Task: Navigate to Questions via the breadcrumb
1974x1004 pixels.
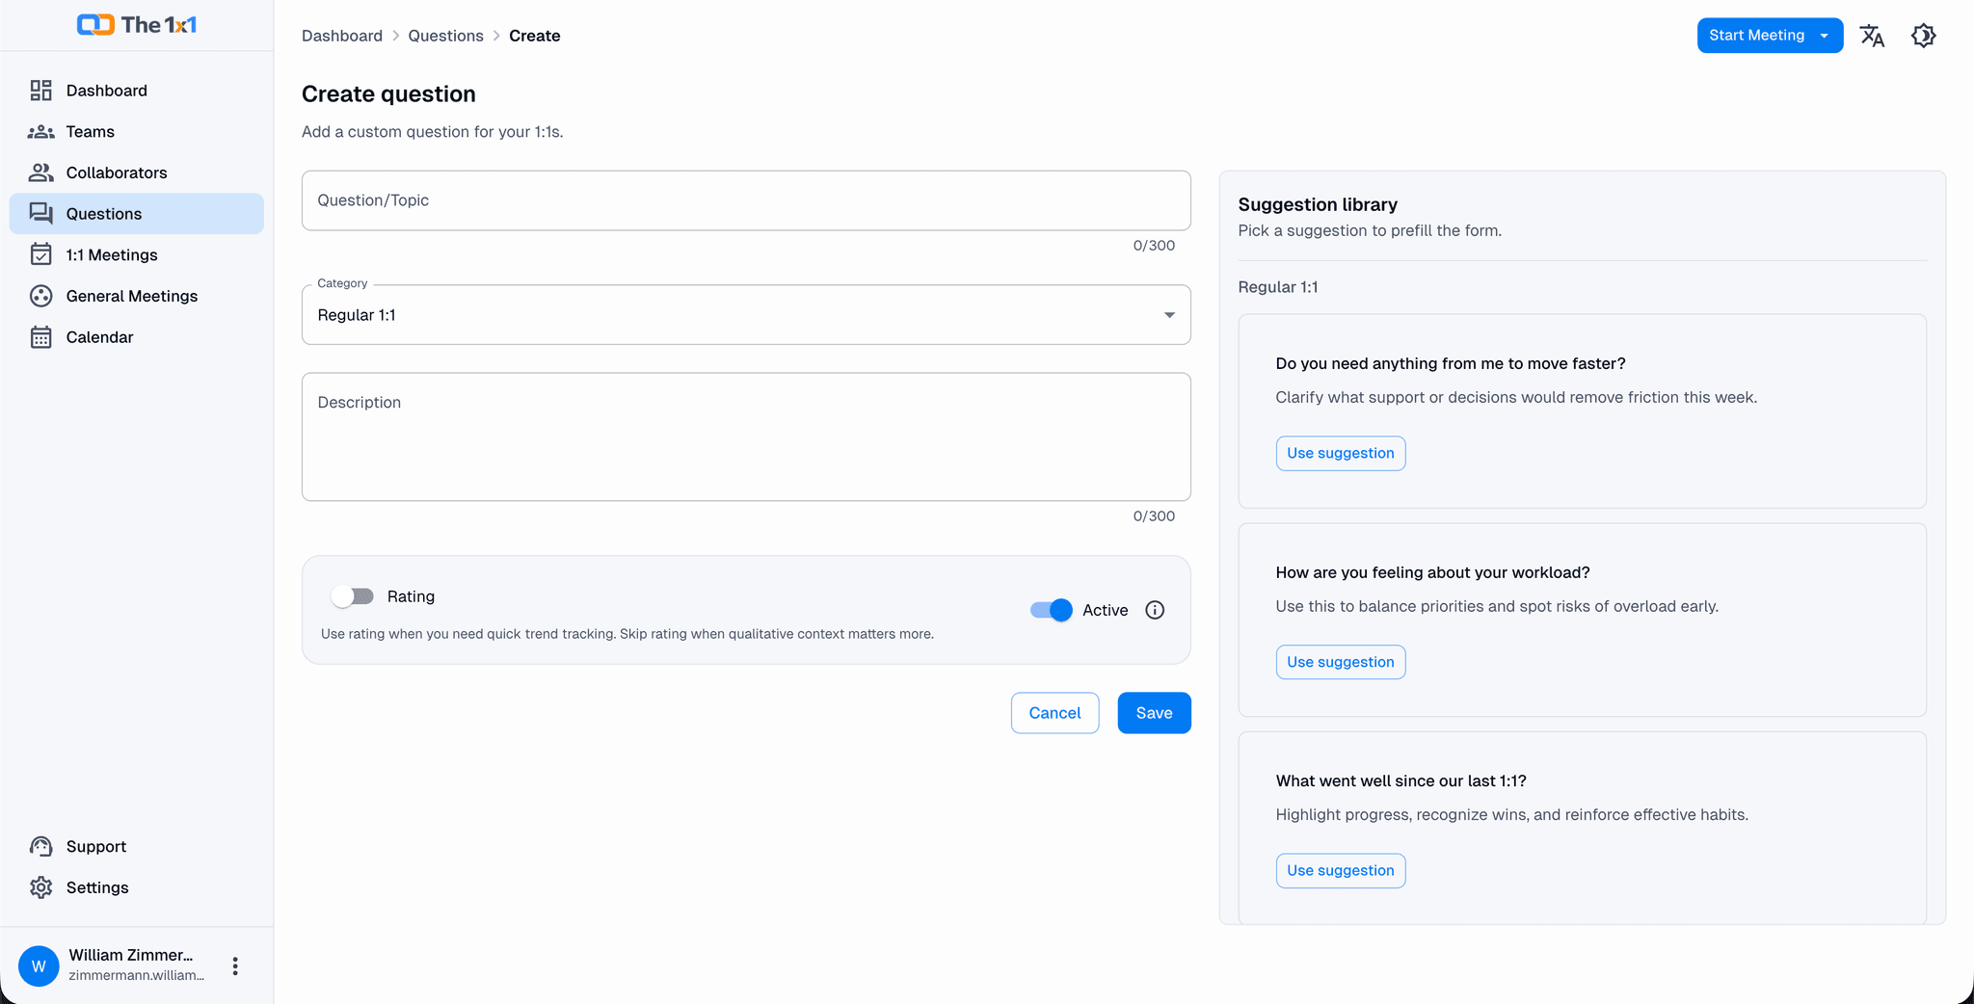Action: pyautogui.click(x=445, y=36)
